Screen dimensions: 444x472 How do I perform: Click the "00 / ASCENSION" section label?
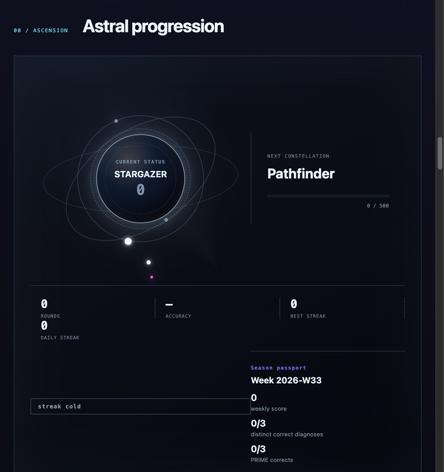pos(41,31)
